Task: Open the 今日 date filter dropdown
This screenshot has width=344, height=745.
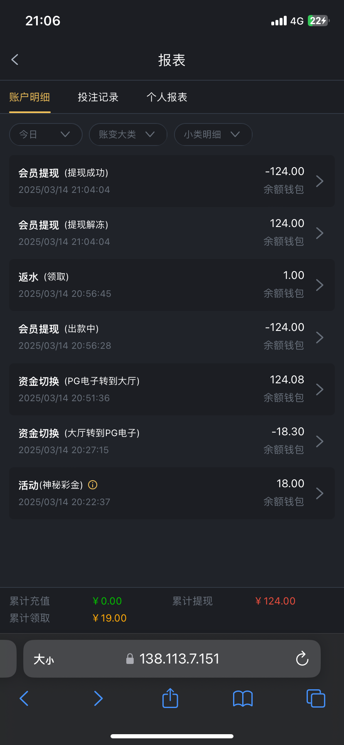Action: tap(46, 134)
